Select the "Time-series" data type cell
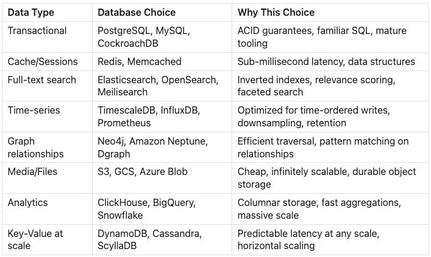 point(30,111)
